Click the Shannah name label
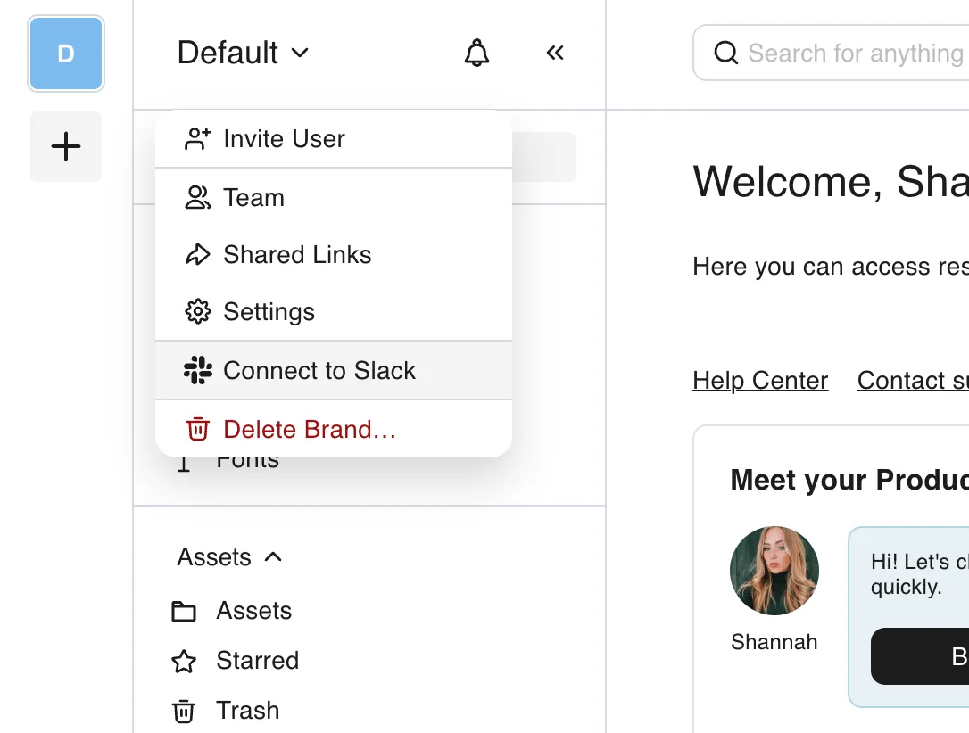 (x=774, y=642)
